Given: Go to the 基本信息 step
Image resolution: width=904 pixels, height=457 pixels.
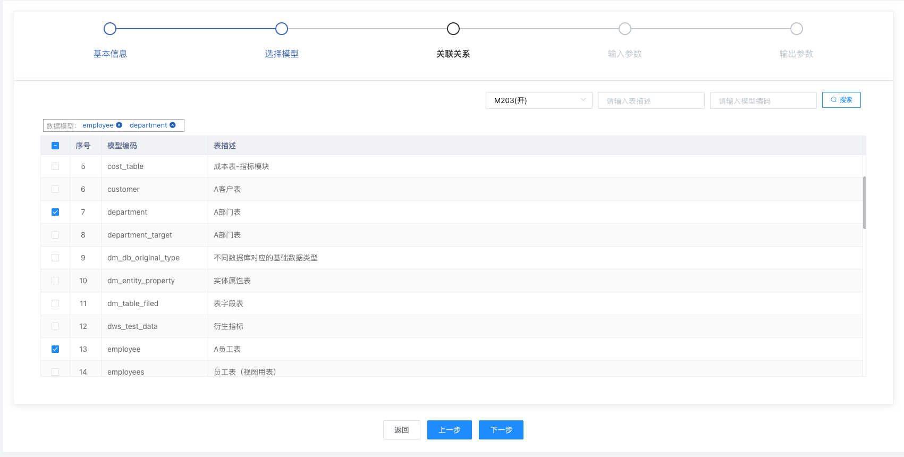Looking at the screenshot, I should point(110,54).
